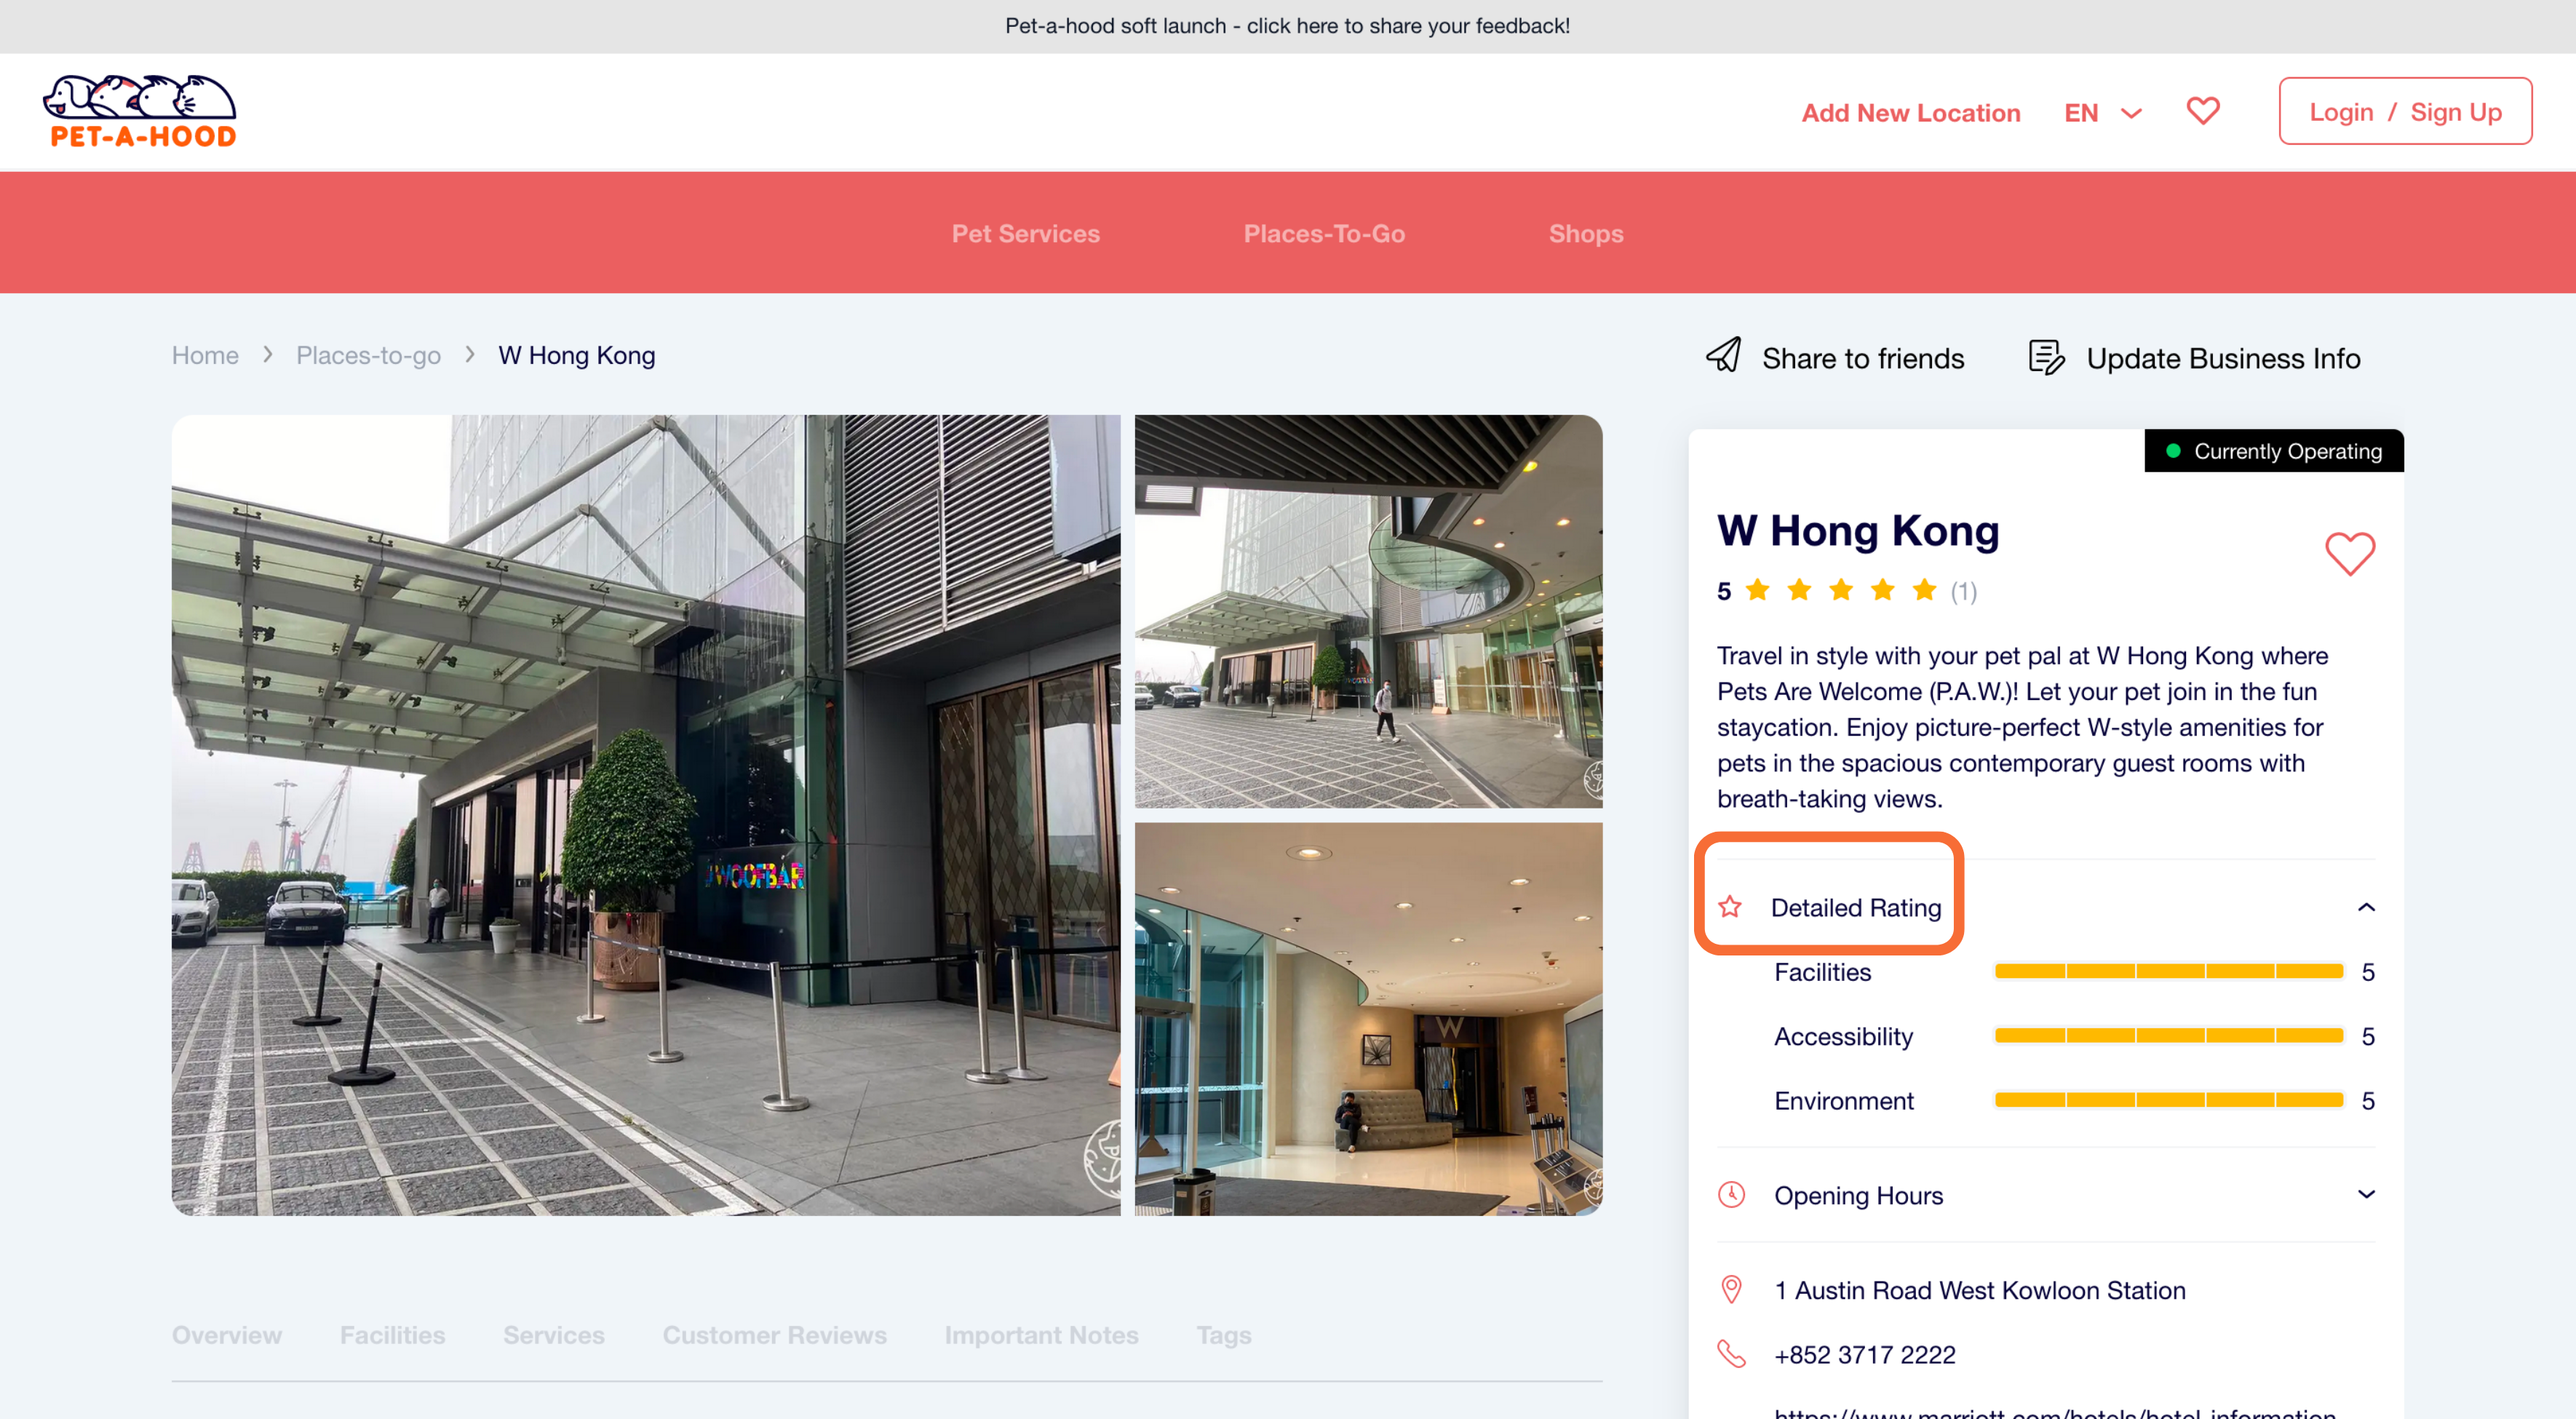Switch to the Important Notes tab
Viewport: 2576px width, 1419px height.
[x=1041, y=1335]
